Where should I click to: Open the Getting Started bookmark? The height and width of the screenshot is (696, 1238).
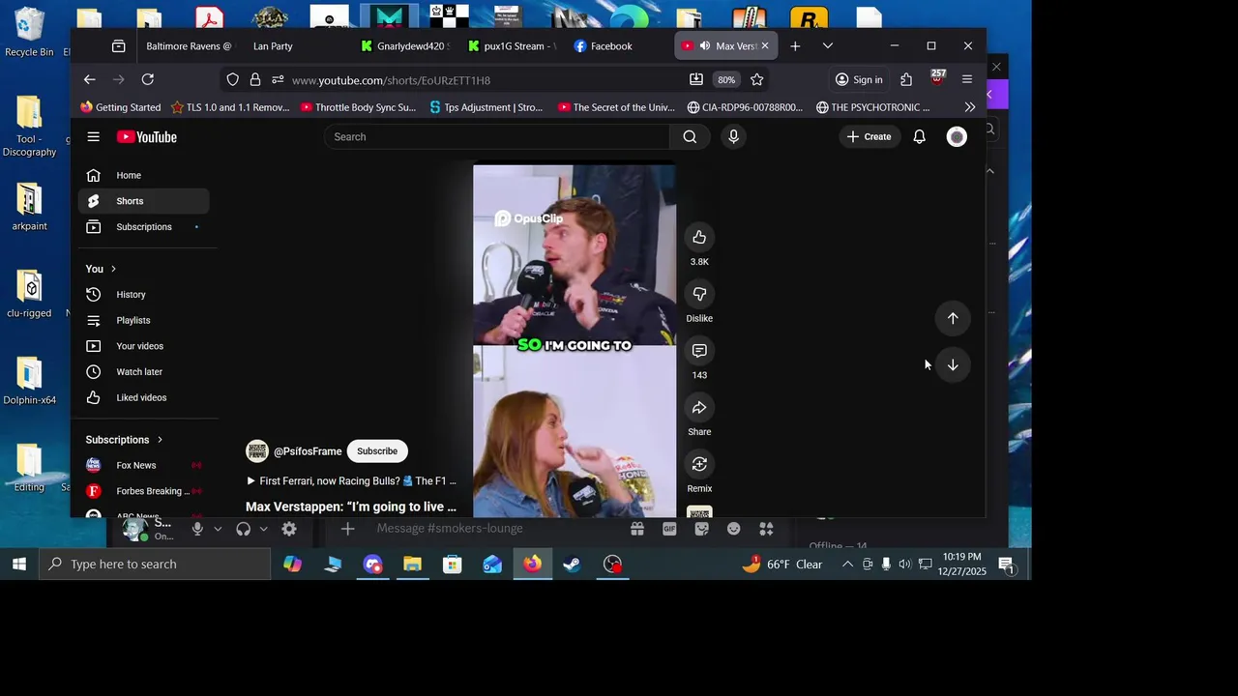tap(121, 107)
